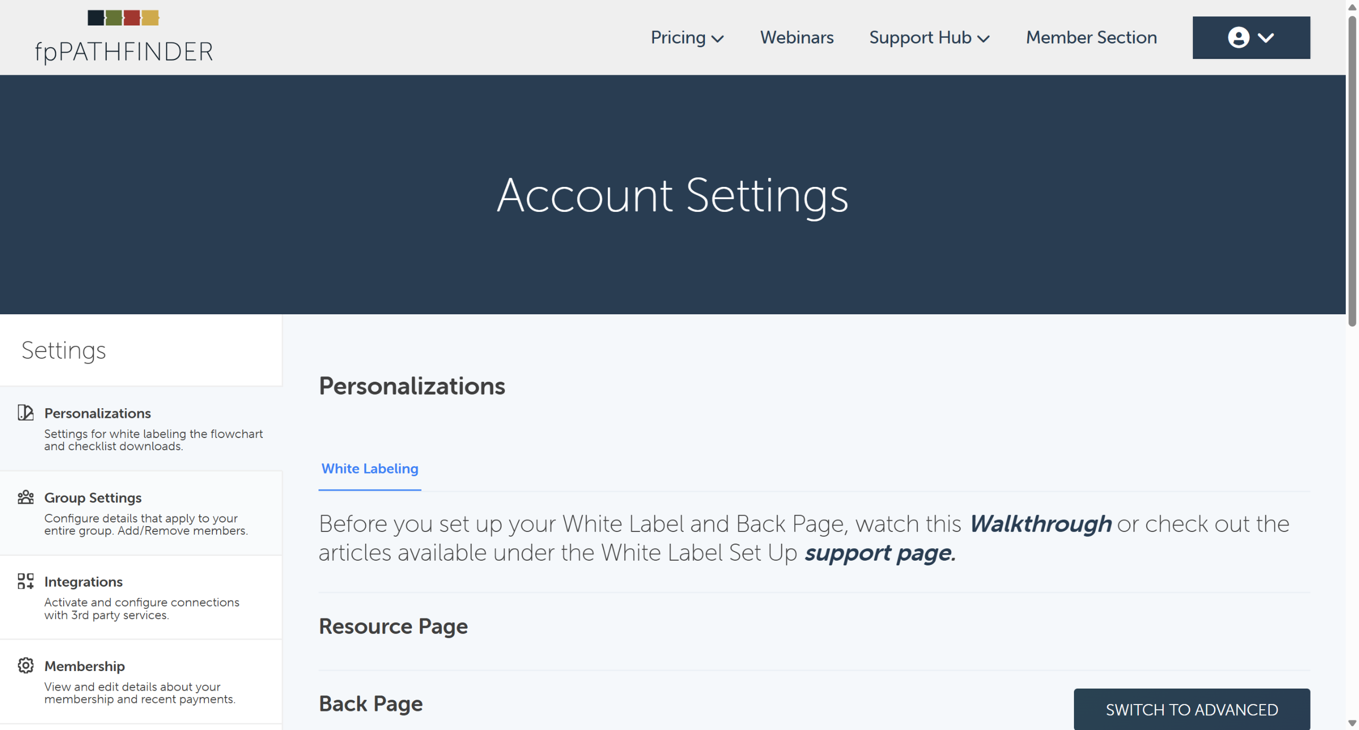Image resolution: width=1359 pixels, height=730 pixels.
Task: Click the Membership gear icon
Action: [x=25, y=666]
